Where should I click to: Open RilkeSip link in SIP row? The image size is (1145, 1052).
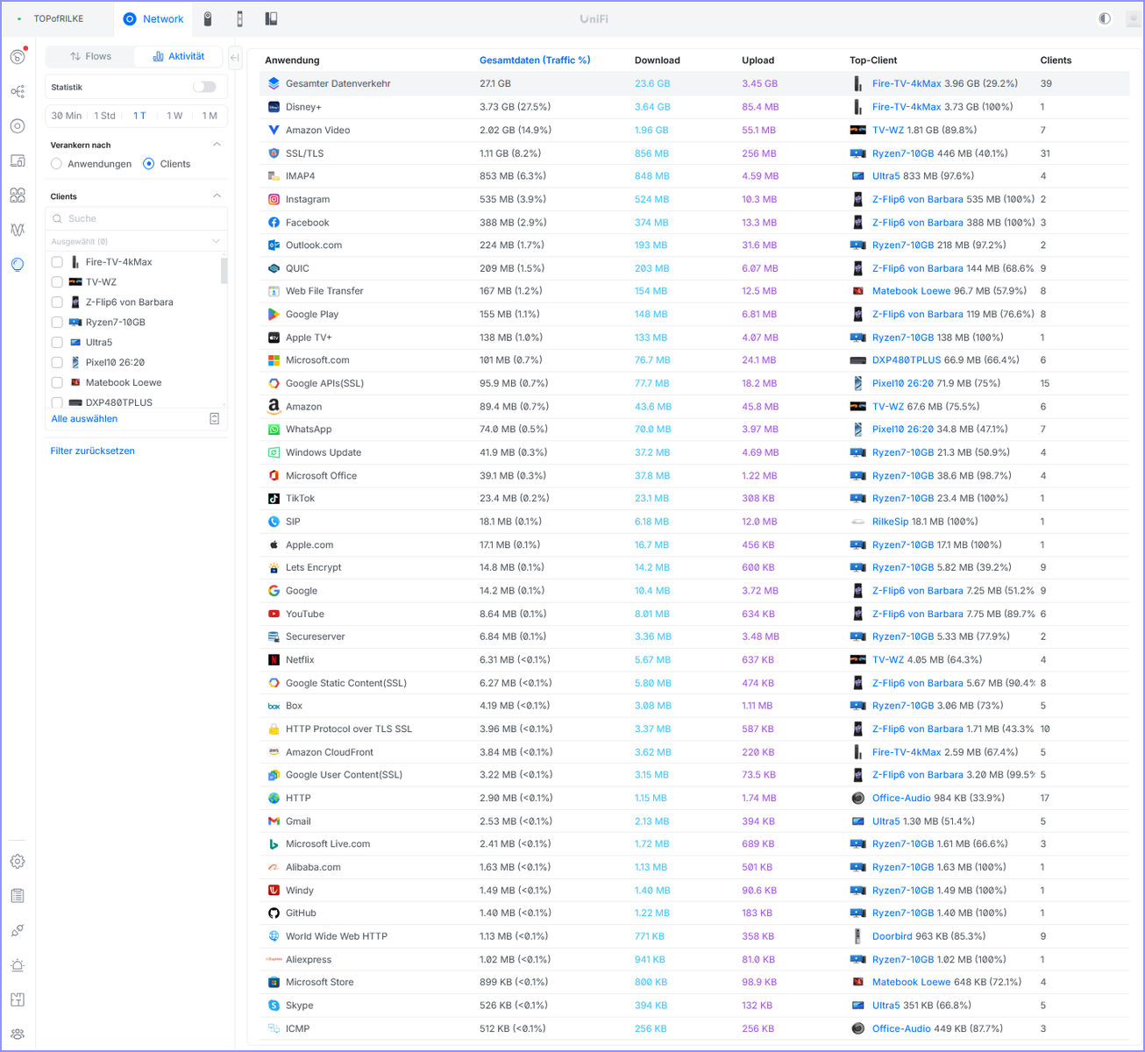tap(891, 522)
